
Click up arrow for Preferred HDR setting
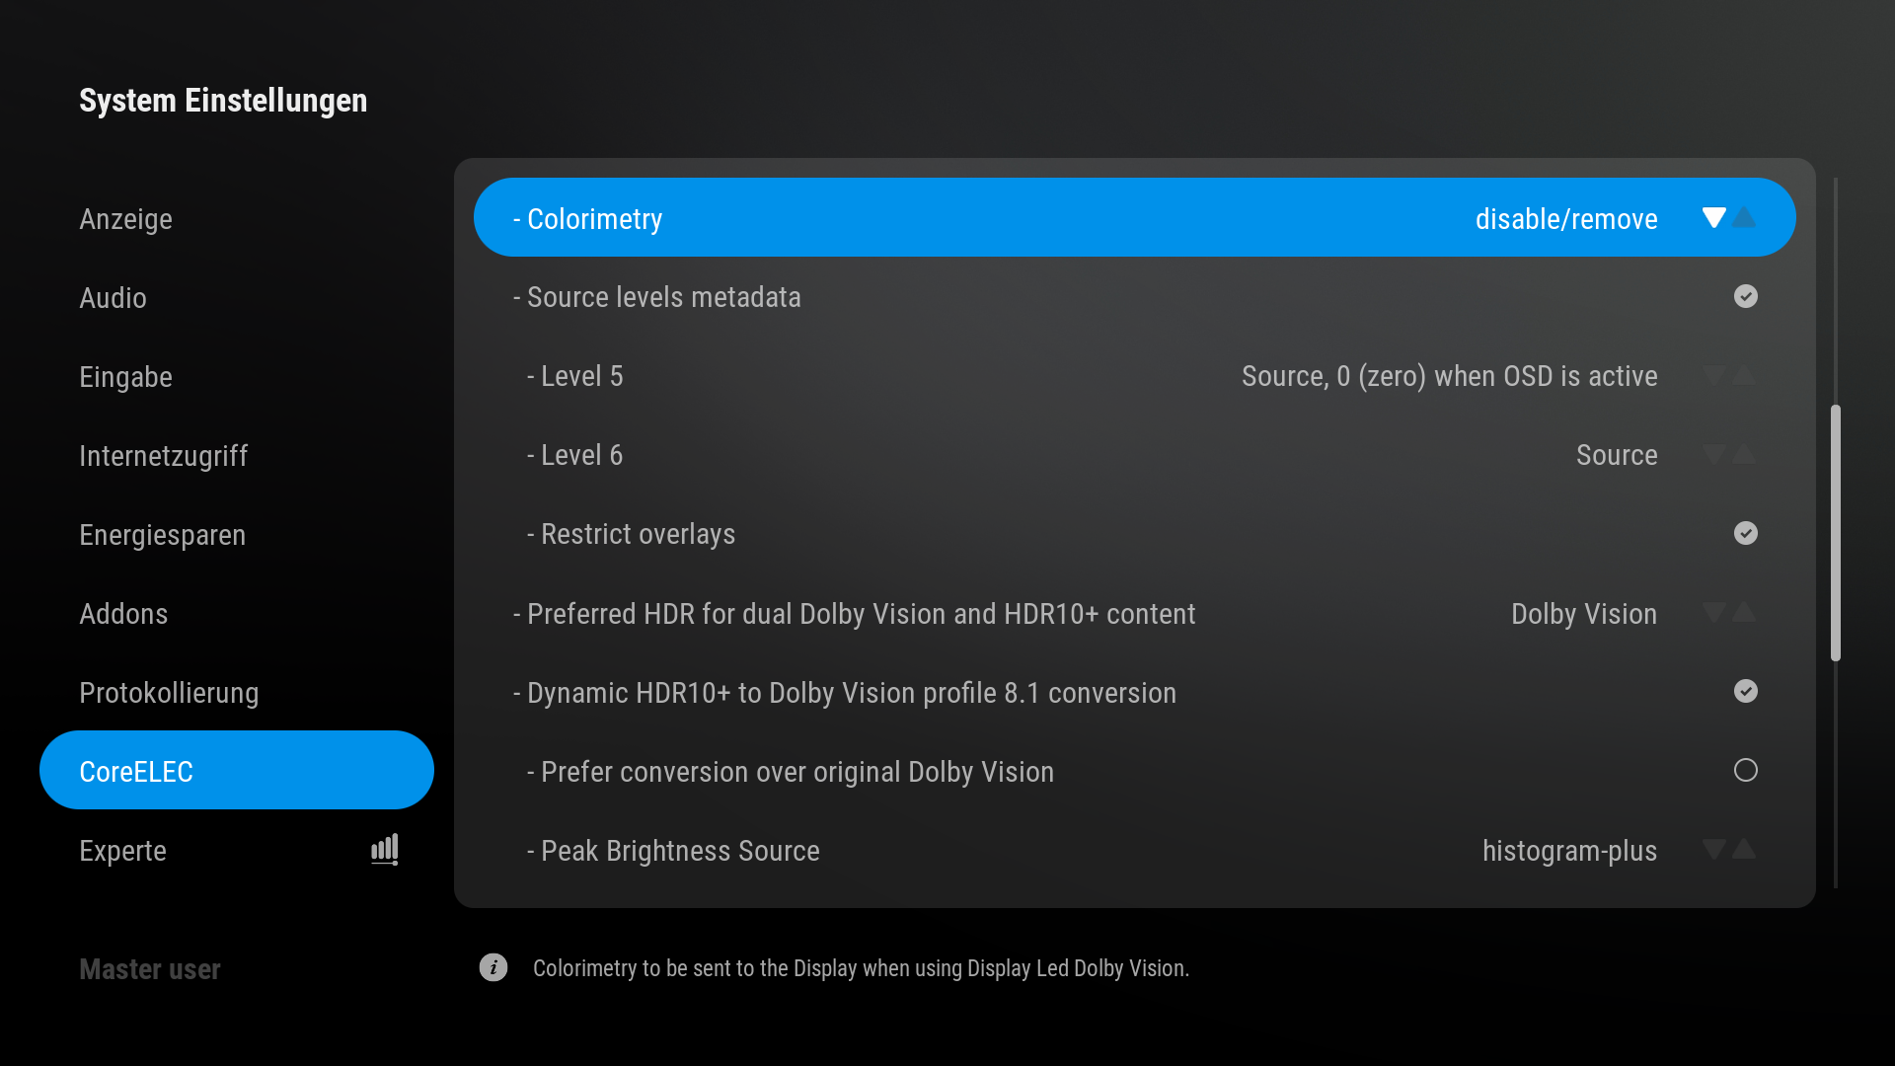point(1744,612)
